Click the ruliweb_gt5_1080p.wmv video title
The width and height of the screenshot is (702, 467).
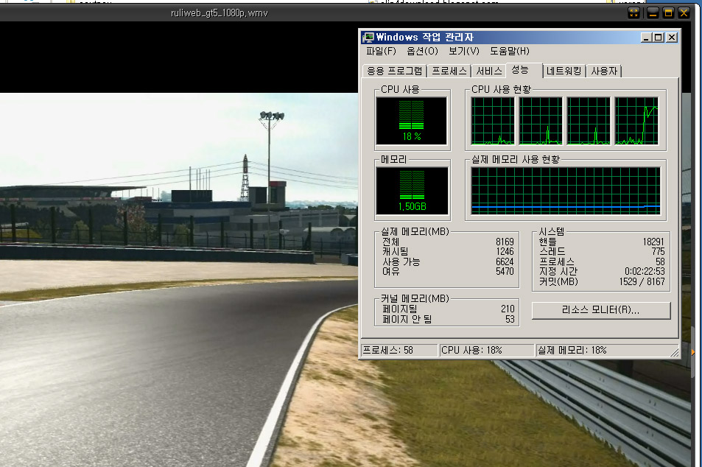coord(220,13)
